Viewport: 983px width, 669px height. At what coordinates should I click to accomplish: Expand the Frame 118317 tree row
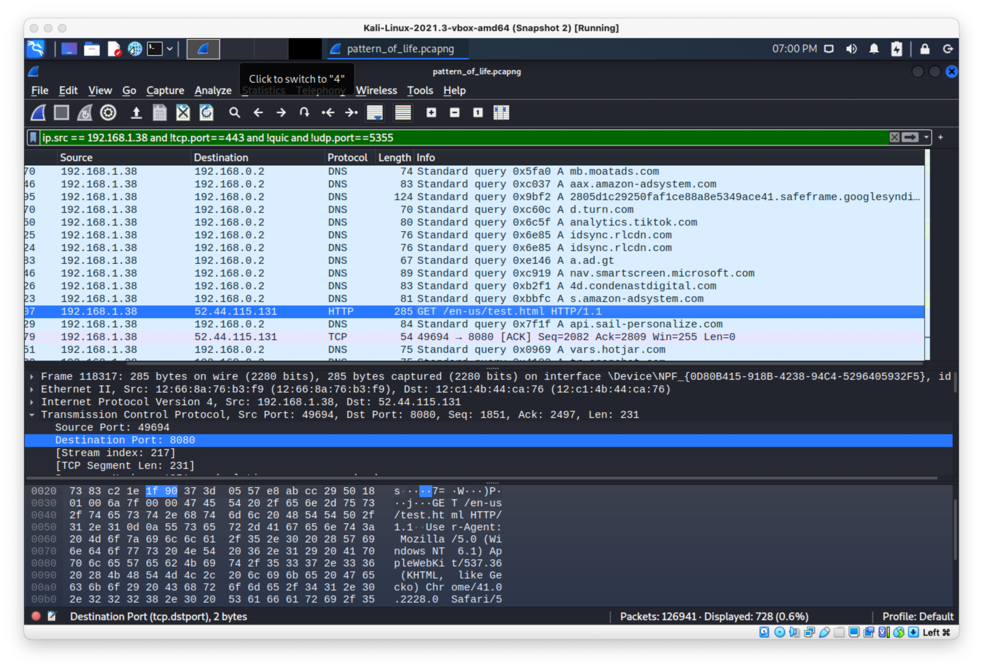[32, 376]
